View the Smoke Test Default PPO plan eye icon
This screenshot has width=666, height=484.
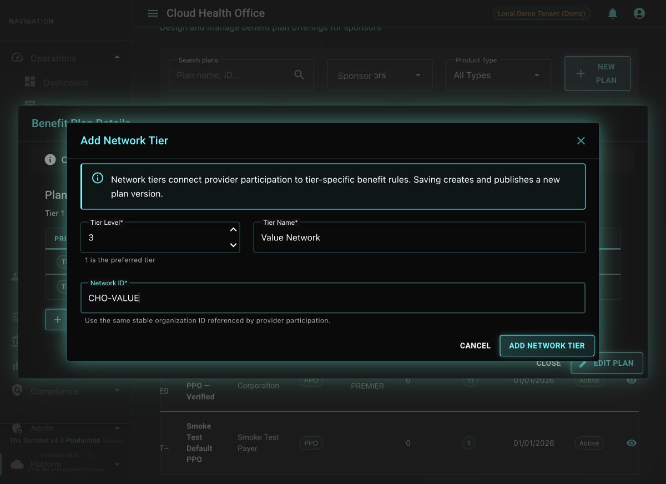point(631,443)
